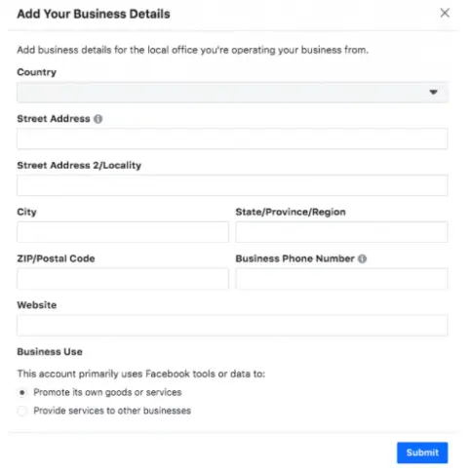472x473 pixels.
Task: Focus the Business Phone Number field
Action: click(x=341, y=279)
